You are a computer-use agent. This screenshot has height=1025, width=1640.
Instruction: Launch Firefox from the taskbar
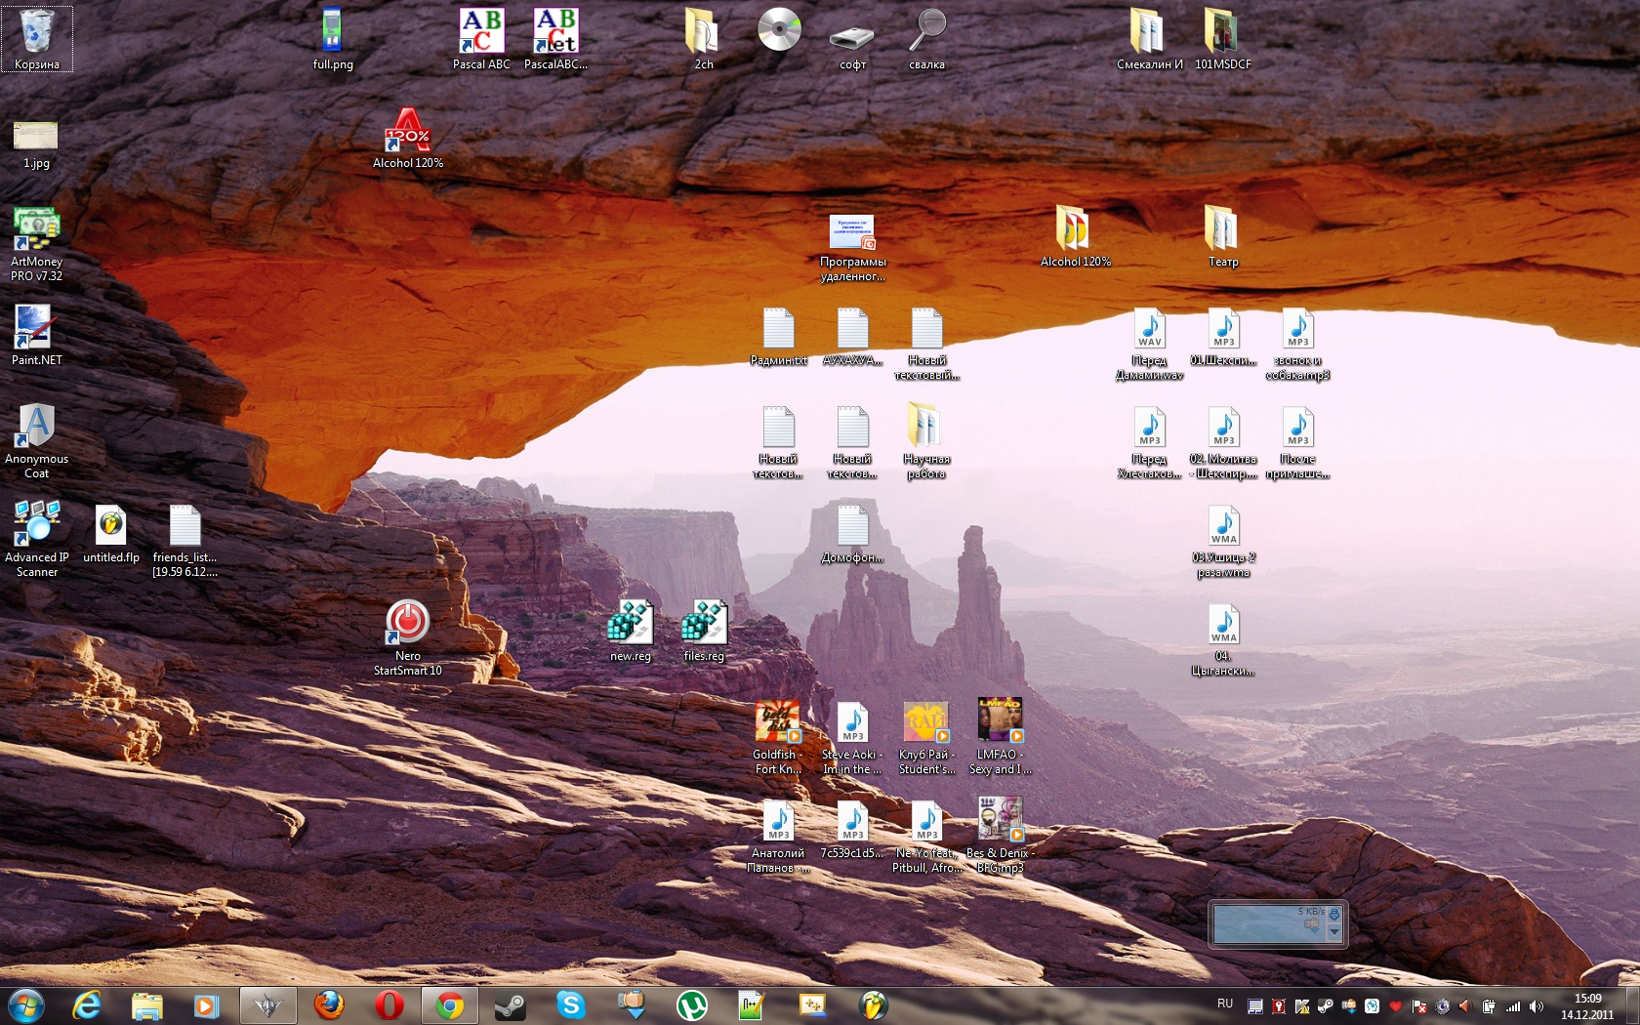point(329,1004)
